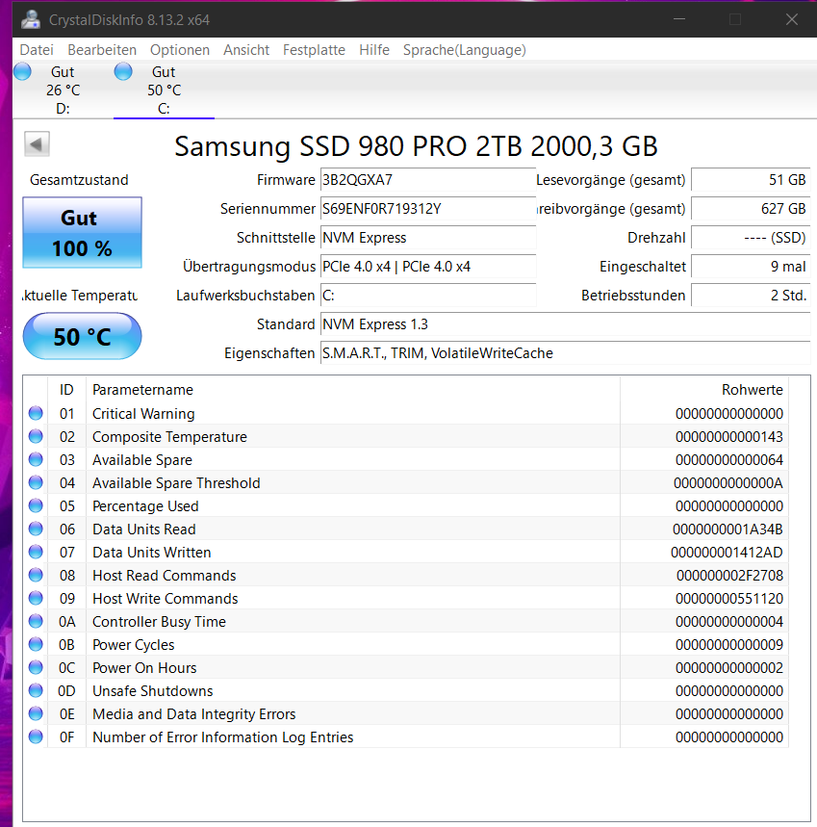The height and width of the screenshot is (827, 817).
Task: Select the Controller Busy Time parameter name
Action: 159,622
